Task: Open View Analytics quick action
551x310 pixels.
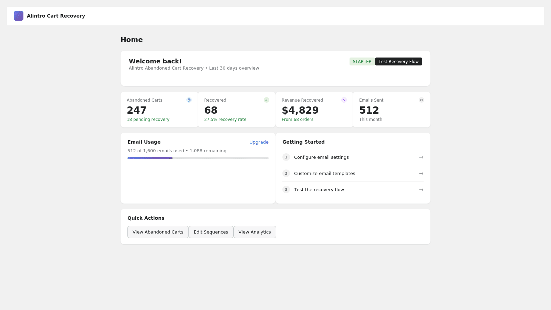Action: pyautogui.click(x=254, y=232)
